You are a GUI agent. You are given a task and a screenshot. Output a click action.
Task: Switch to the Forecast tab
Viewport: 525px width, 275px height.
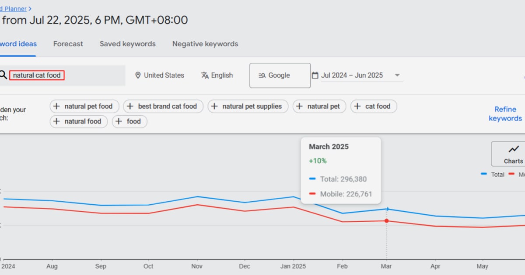(68, 44)
